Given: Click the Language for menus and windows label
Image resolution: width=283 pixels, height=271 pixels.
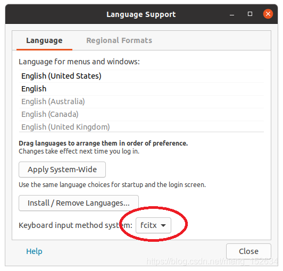Looking at the screenshot, I should (x=79, y=62).
